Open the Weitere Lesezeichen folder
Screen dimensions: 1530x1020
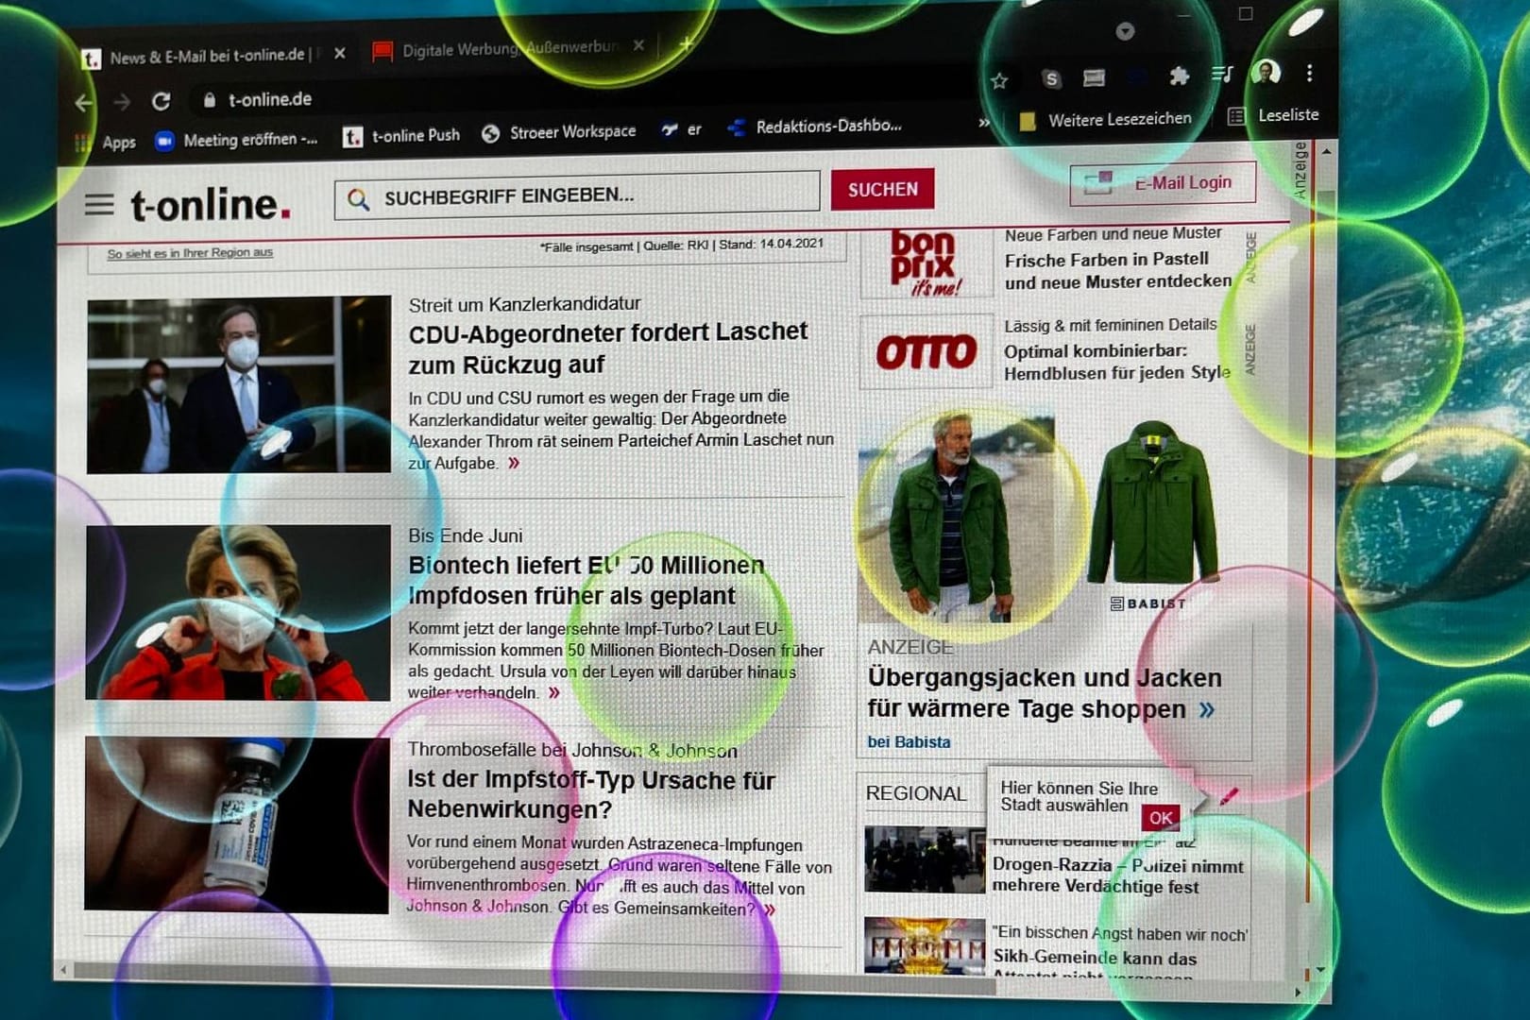pos(1106,120)
